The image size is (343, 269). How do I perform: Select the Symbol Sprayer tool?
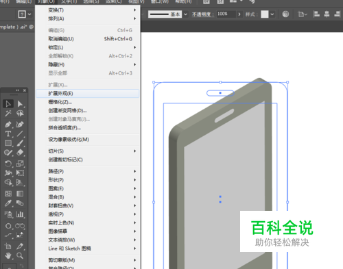click(x=8, y=214)
